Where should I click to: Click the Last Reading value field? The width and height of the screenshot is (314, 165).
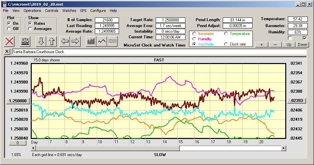[x=107, y=26]
